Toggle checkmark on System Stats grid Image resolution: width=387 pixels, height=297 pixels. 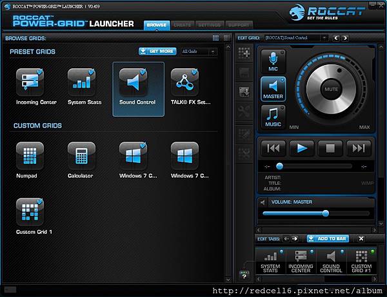pyautogui.click(x=92, y=72)
